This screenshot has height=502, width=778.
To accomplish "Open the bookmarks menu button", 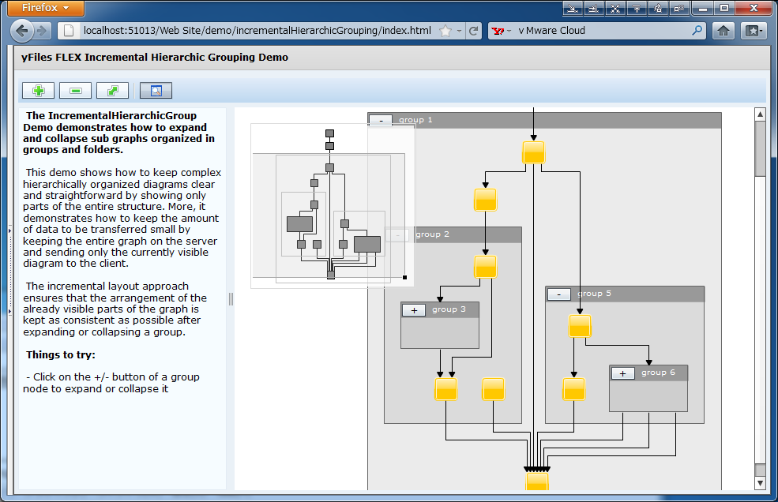I will (754, 31).
